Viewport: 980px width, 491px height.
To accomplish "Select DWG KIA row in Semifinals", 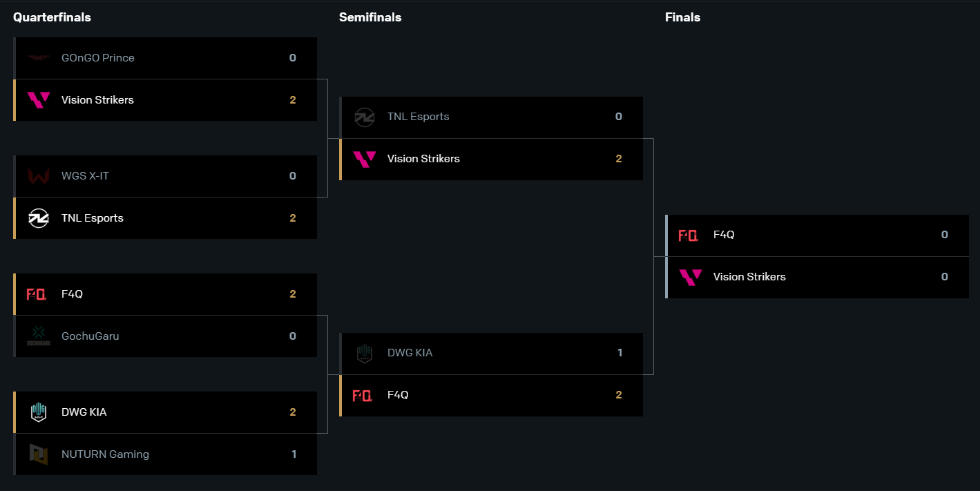I will (x=491, y=354).
